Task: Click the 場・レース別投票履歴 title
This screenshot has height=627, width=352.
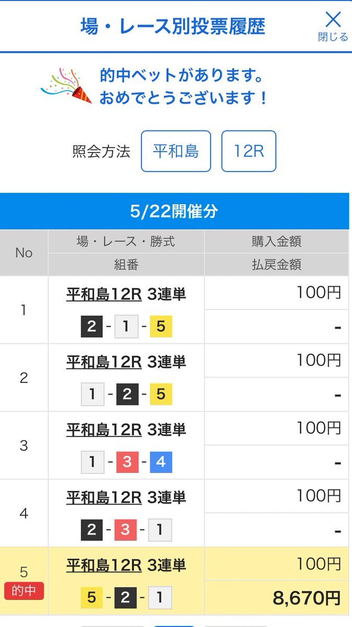Action: (173, 26)
